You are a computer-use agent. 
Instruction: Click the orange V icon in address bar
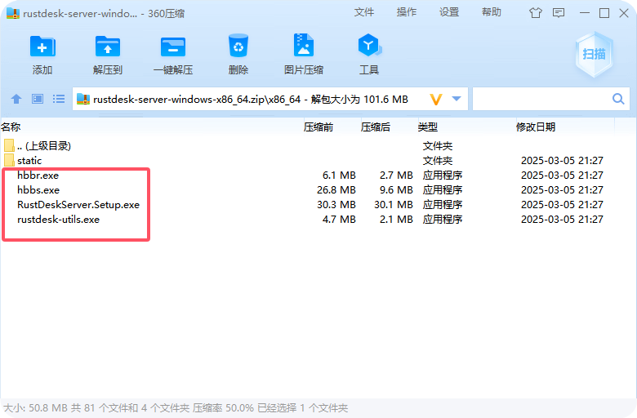click(x=436, y=99)
